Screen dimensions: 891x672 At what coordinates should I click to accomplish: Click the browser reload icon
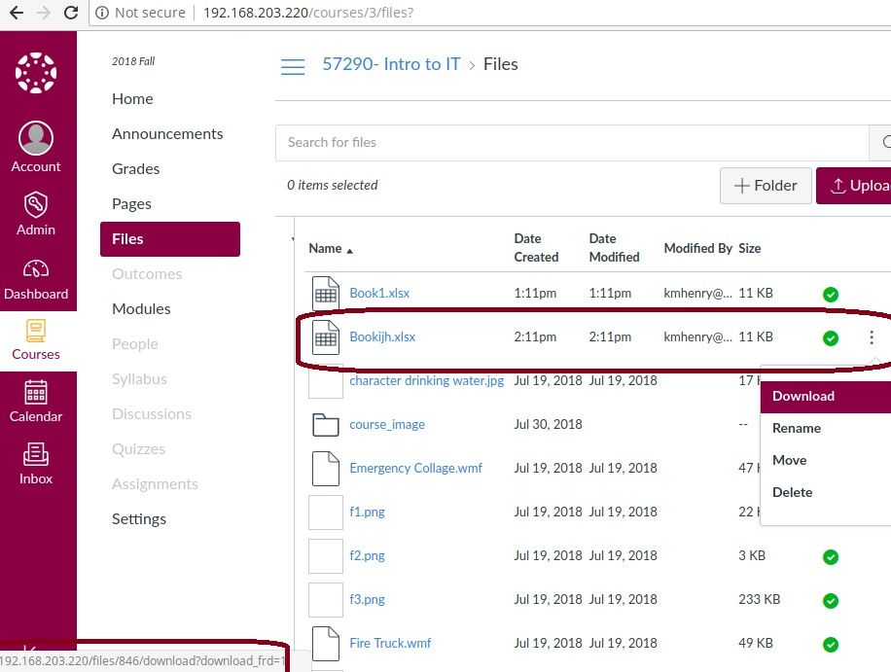pyautogui.click(x=71, y=14)
